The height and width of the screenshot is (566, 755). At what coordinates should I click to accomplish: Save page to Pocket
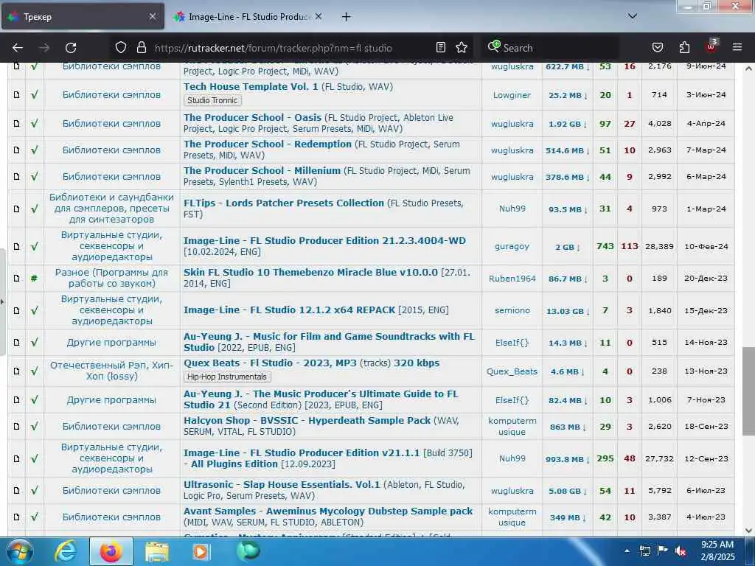657,47
